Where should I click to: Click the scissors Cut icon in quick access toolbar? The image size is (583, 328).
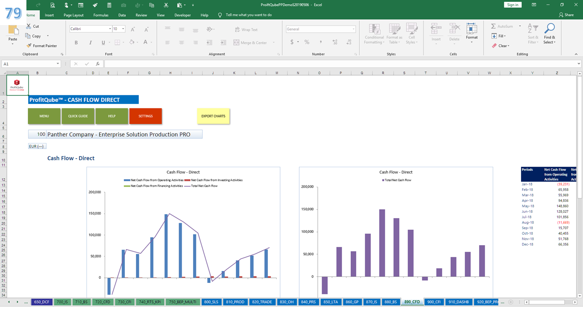point(166,5)
